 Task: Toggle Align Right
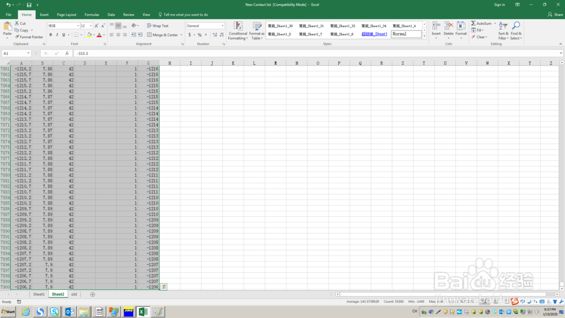(125, 35)
